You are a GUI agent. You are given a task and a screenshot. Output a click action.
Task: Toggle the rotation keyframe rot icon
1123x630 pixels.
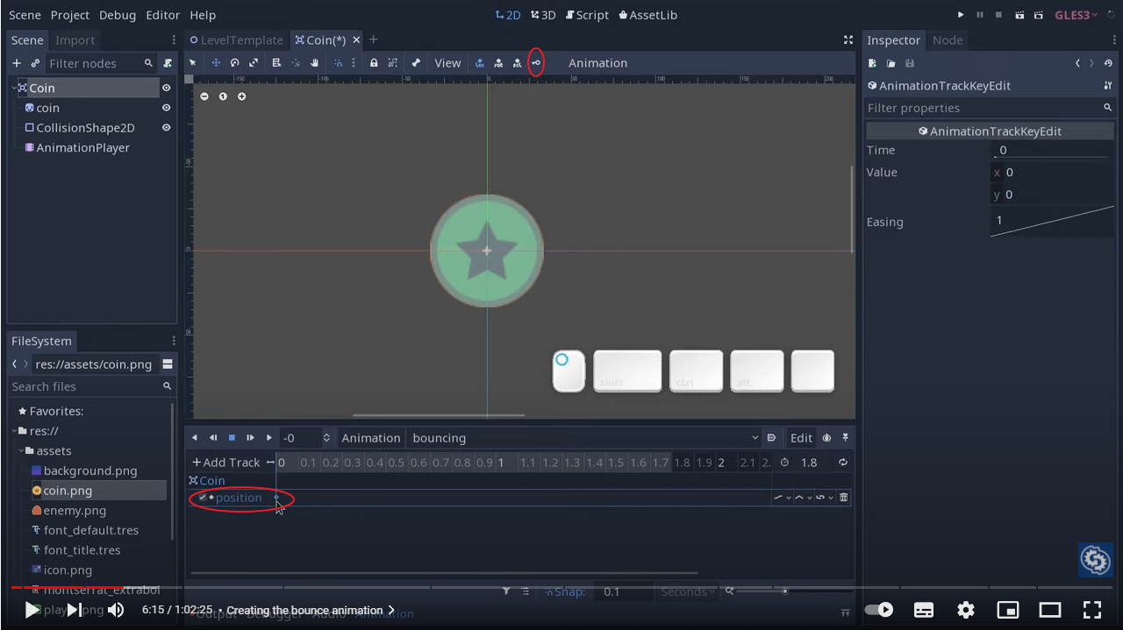click(498, 63)
